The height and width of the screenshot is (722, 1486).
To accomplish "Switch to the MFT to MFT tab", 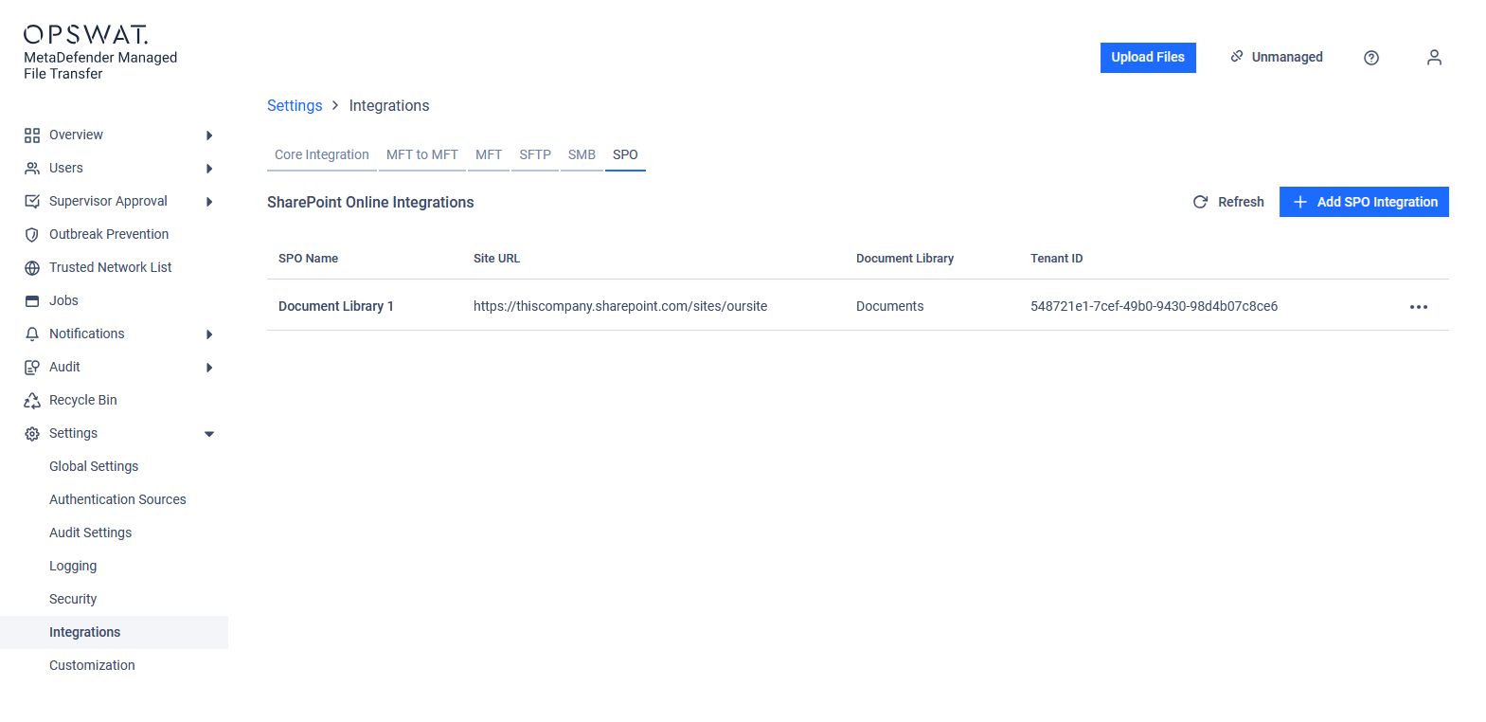I will pos(422,154).
